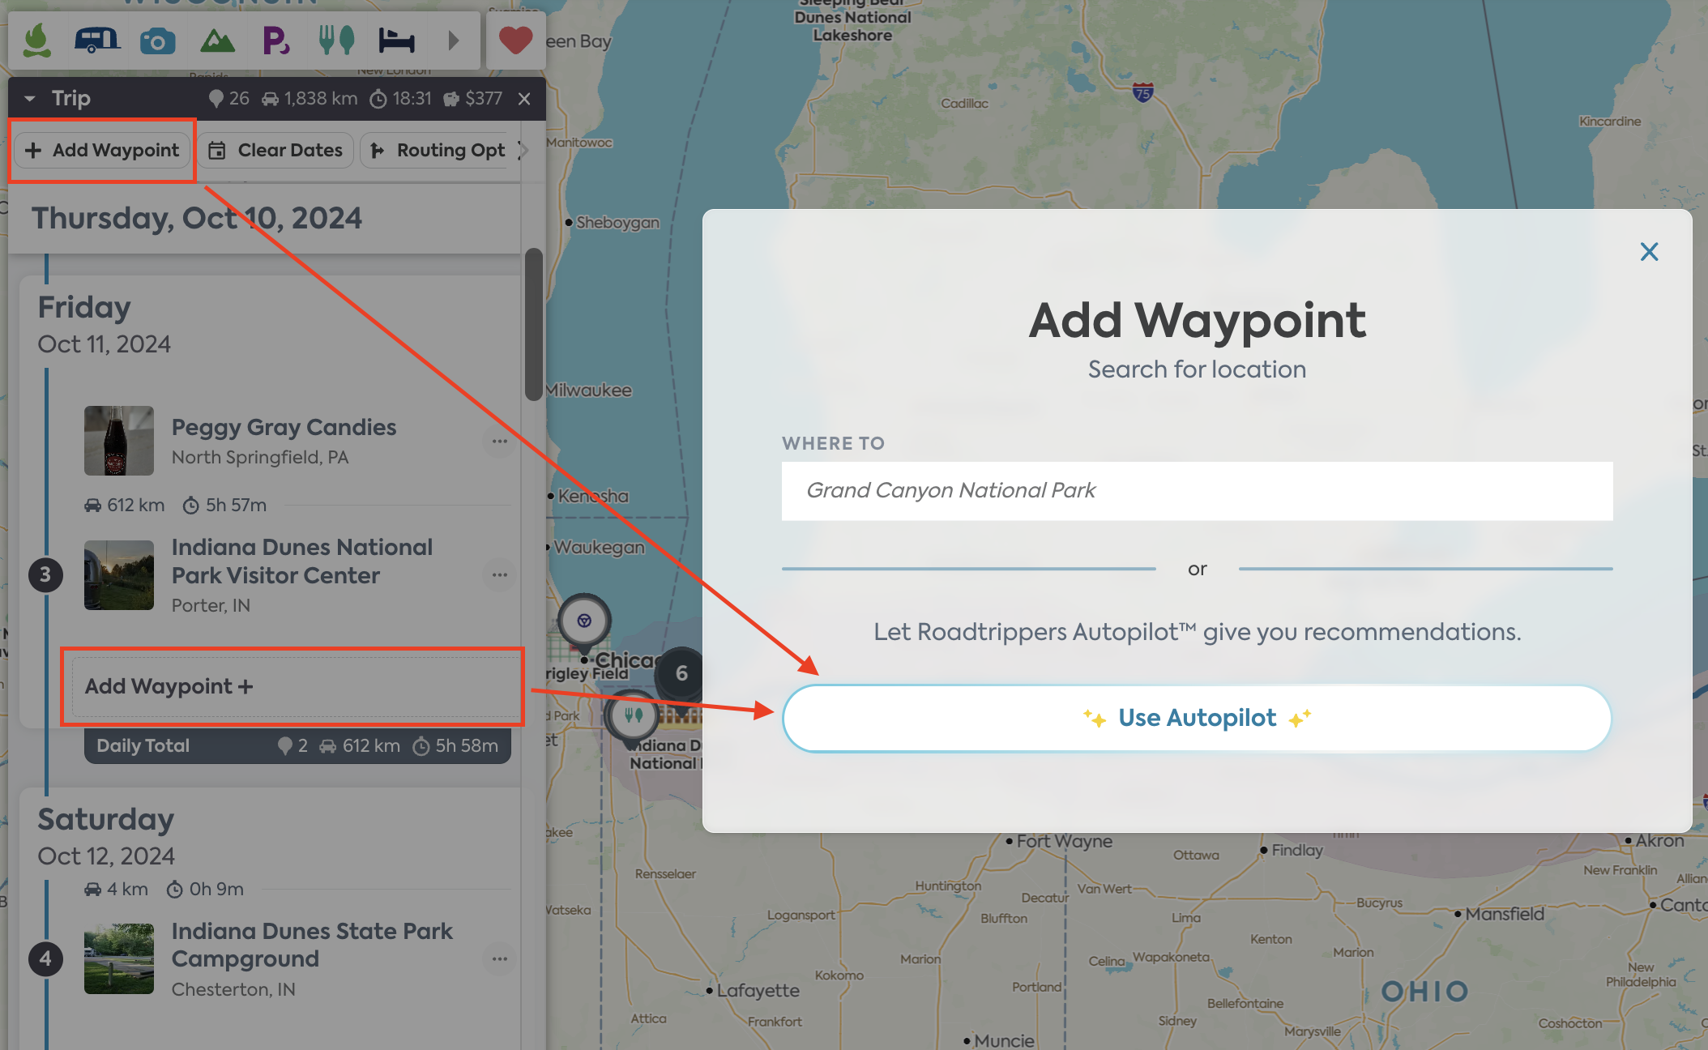The width and height of the screenshot is (1708, 1050).
Task: Click the Clear Dates button
Action: [276, 150]
